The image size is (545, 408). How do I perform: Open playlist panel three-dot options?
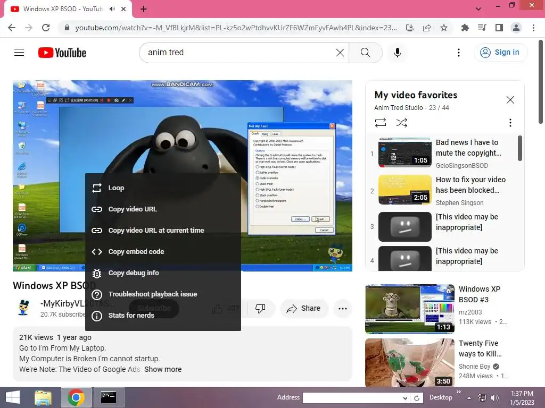pyautogui.click(x=510, y=123)
